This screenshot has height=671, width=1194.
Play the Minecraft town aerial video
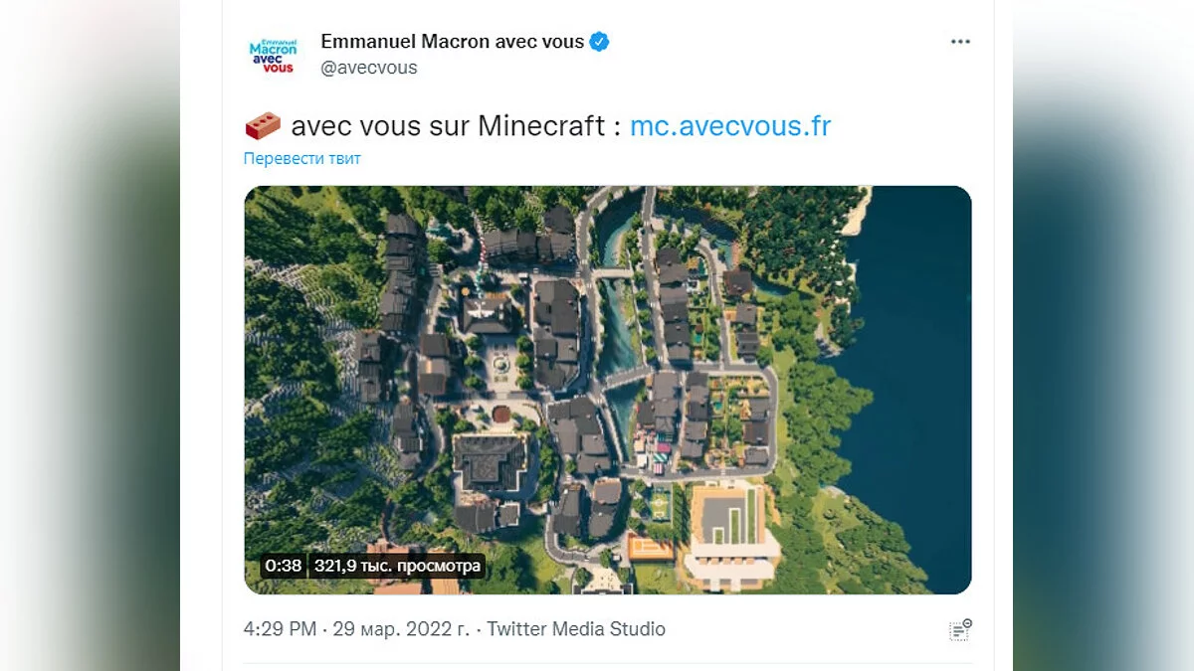(608, 390)
